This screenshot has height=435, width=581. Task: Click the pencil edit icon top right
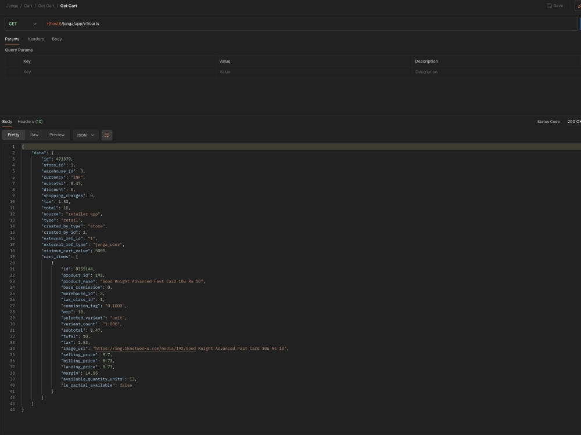tap(579, 5)
